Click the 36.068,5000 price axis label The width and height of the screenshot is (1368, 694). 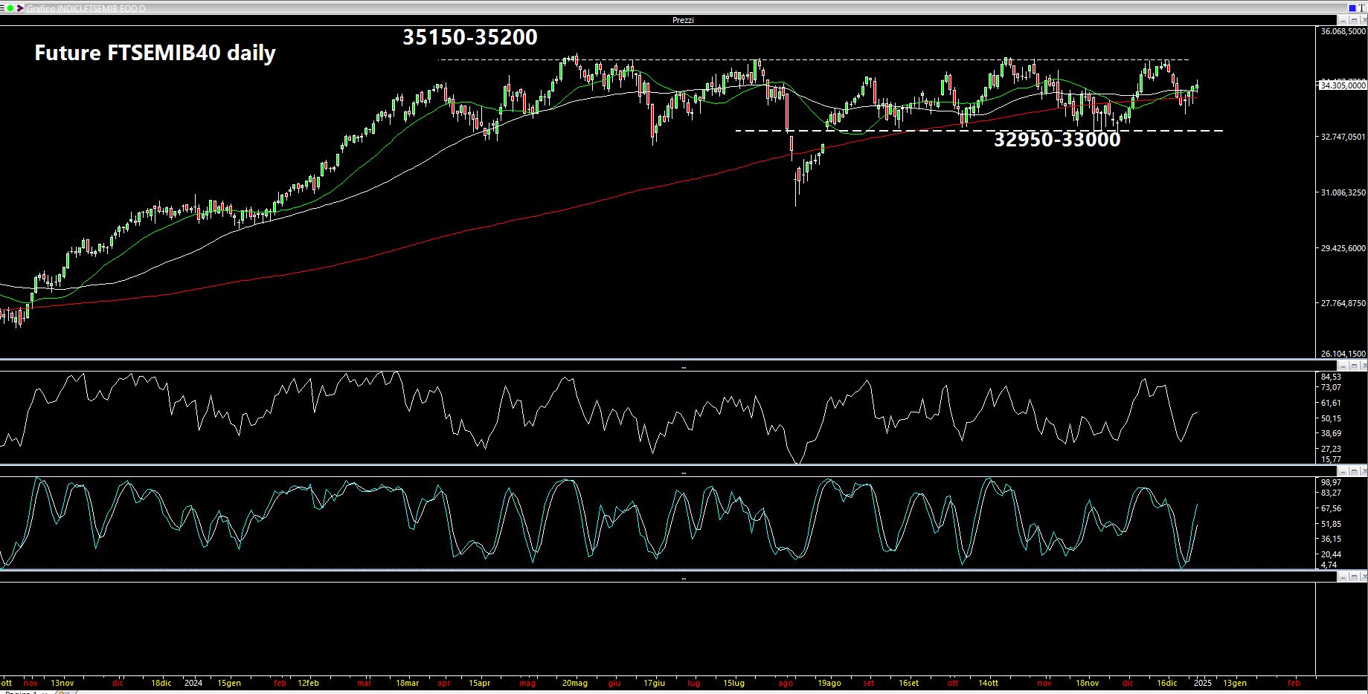coord(1343,31)
